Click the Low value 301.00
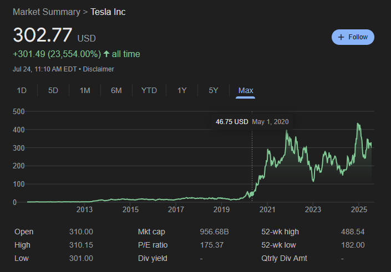 (x=81, y=258)
